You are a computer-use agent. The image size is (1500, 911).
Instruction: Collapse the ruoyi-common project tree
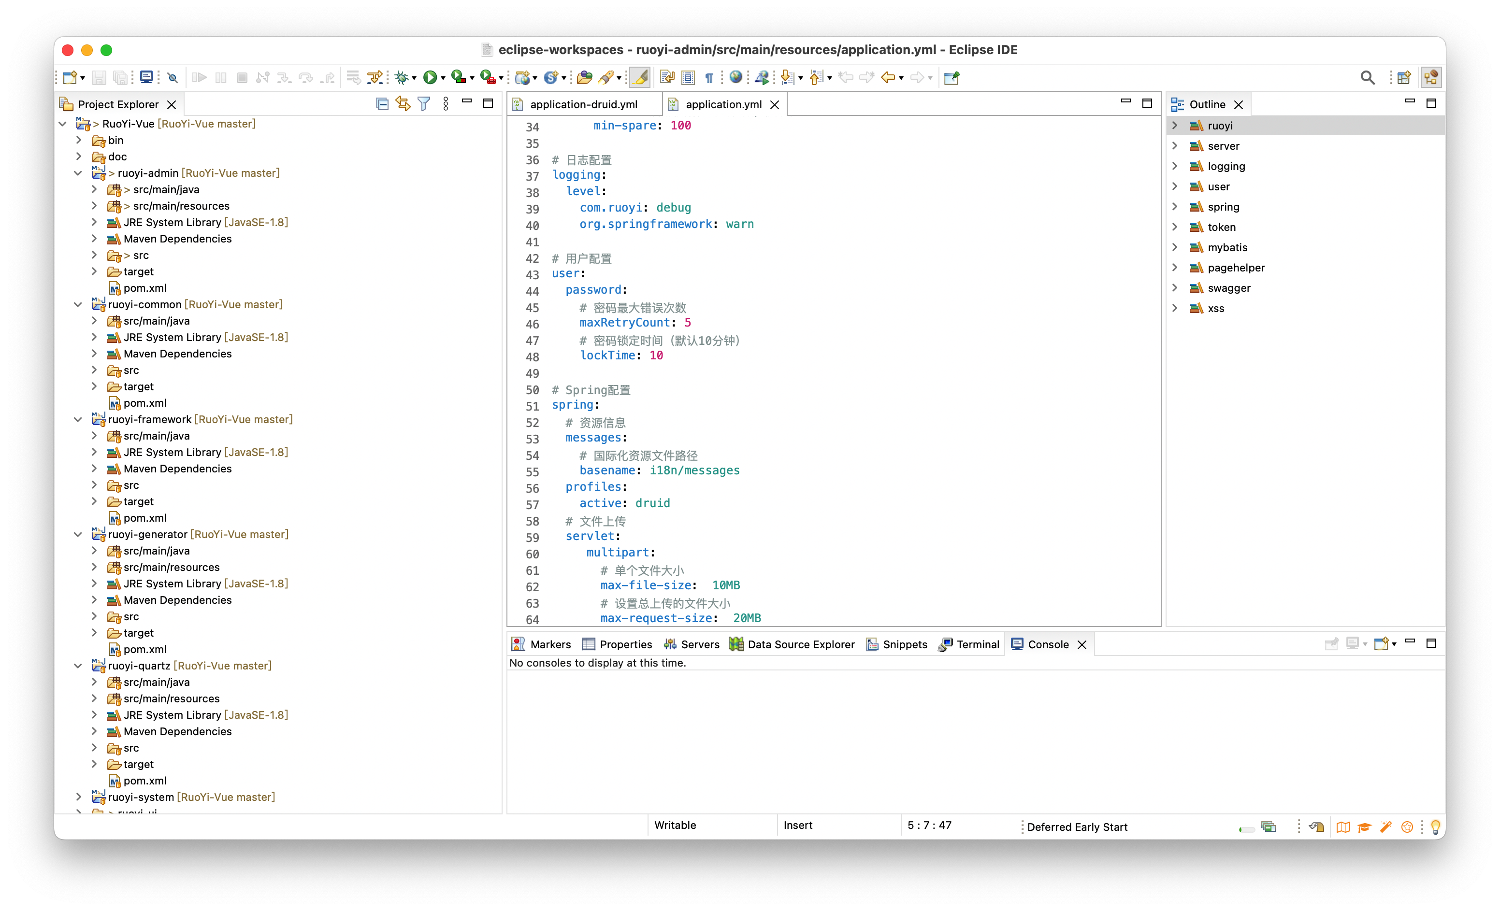tap(78, 304)
